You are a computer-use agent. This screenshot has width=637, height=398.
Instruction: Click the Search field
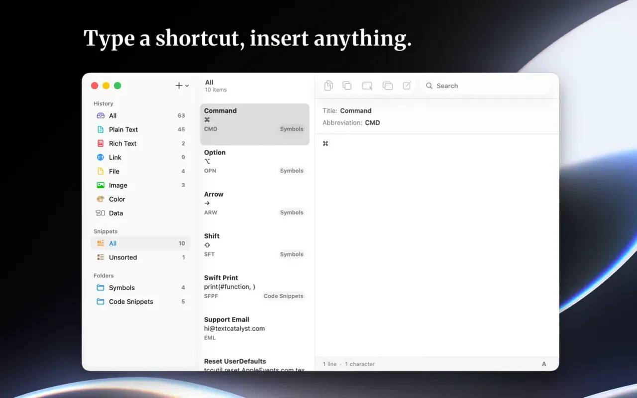click(x=486, y=86)
